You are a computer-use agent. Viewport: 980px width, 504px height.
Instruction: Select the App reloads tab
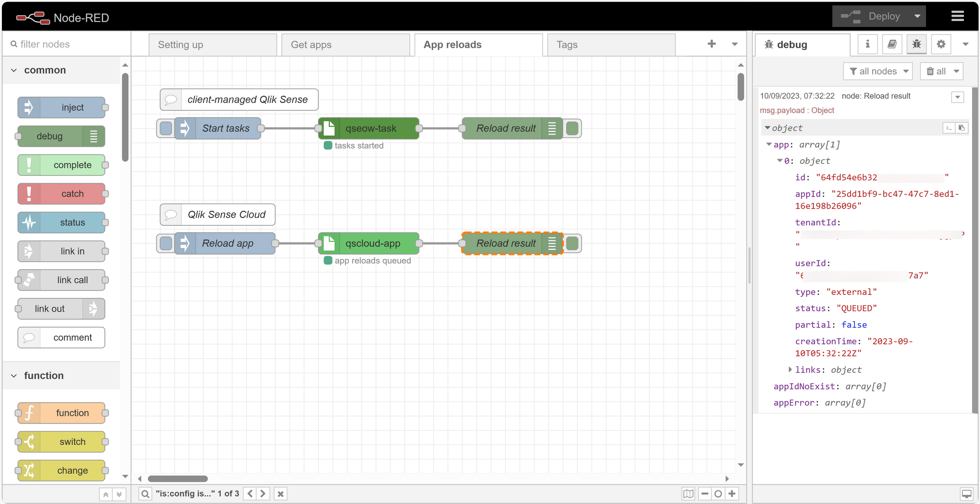(478, 45)
